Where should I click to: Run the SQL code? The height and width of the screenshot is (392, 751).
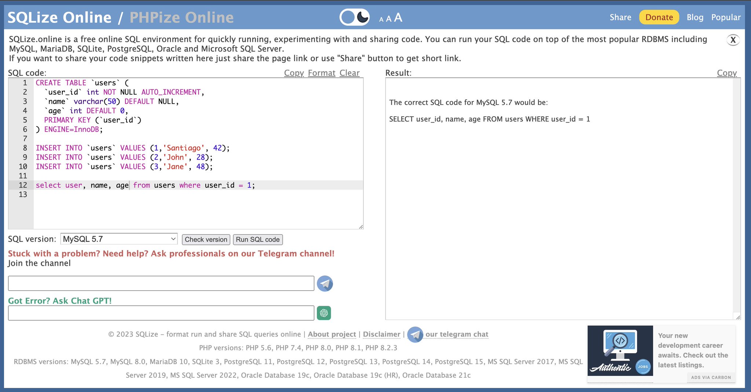(258, 239)
